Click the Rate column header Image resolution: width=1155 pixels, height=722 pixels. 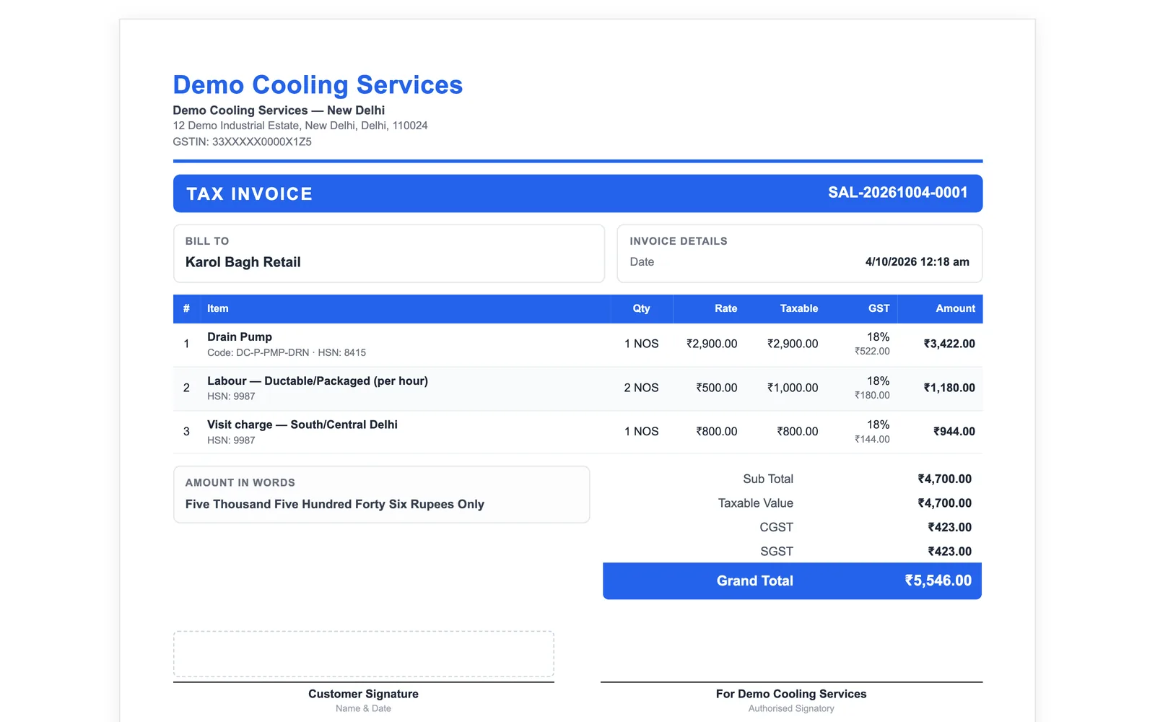point(725,308)
